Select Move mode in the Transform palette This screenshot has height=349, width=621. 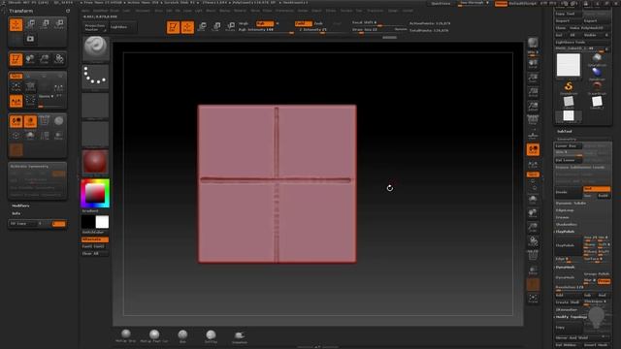[31, 24]
